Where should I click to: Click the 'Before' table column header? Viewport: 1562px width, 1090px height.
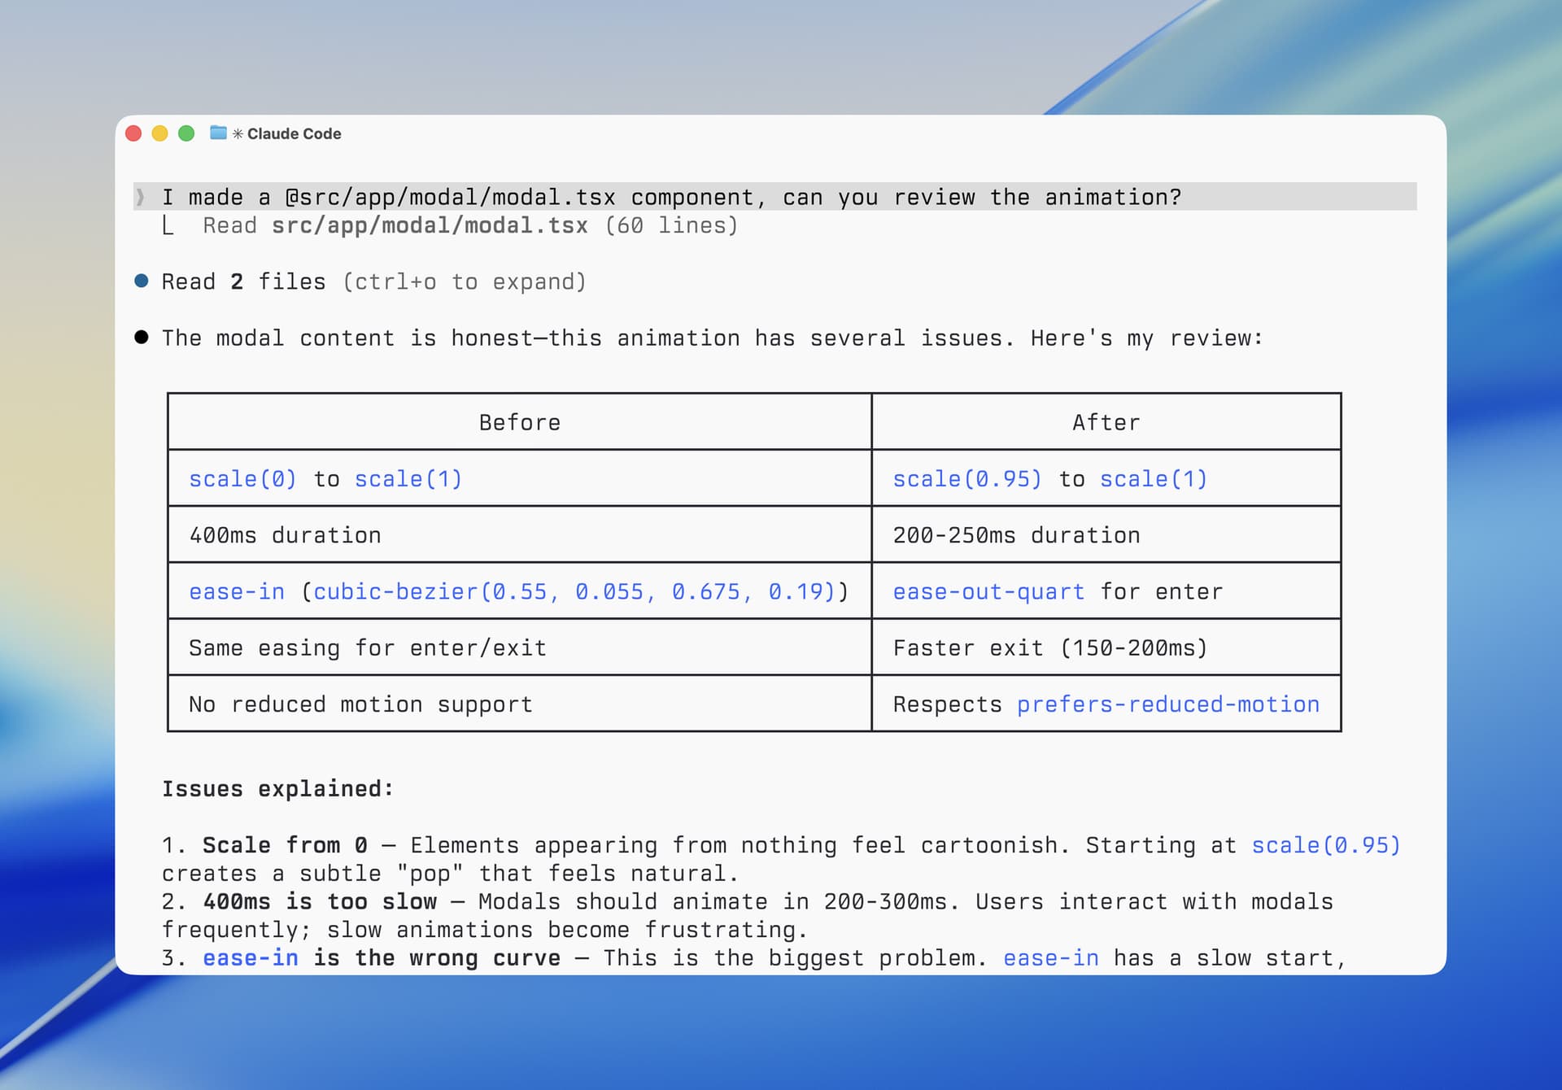(x=519, y=423)
